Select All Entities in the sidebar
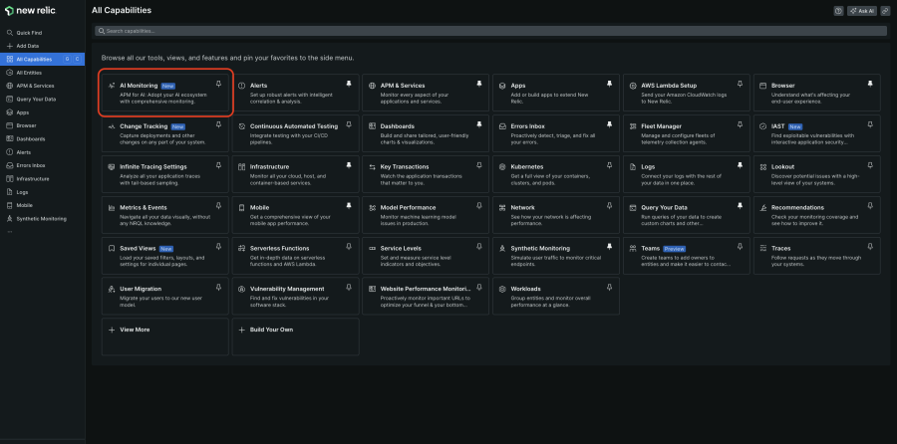This screenshot has height=444, width=897. [x=29, y=73]
